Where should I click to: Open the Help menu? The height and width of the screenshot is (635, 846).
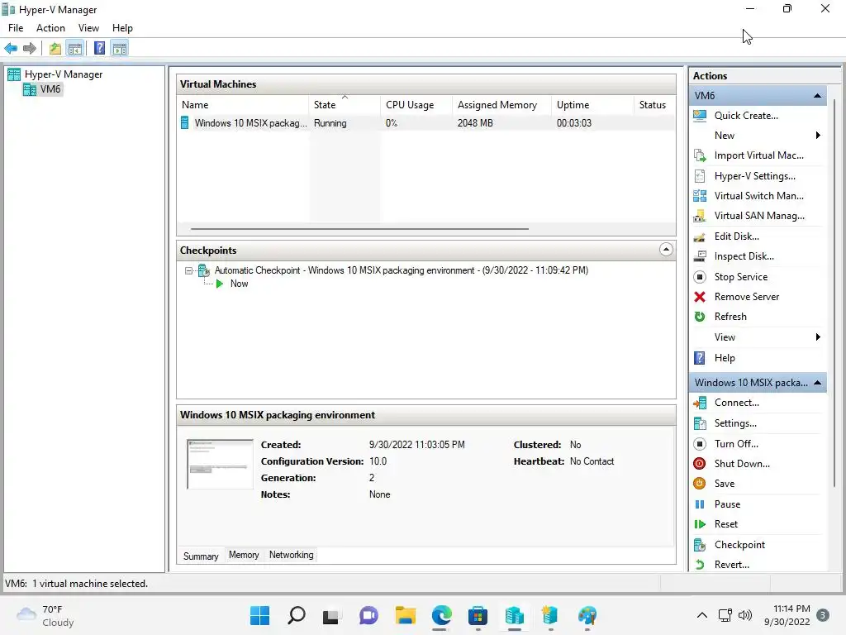(x=122, y=28)
